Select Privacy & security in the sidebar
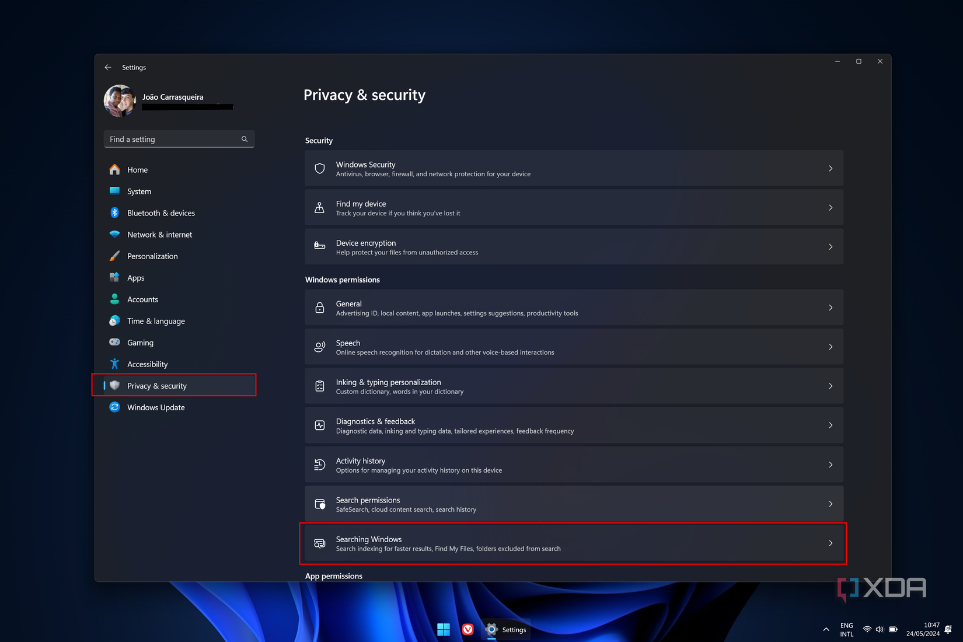Screen dimensions: 963x642 pos(156,385)
